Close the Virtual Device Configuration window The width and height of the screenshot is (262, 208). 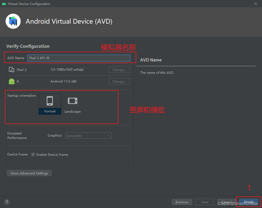coord(256,4)
